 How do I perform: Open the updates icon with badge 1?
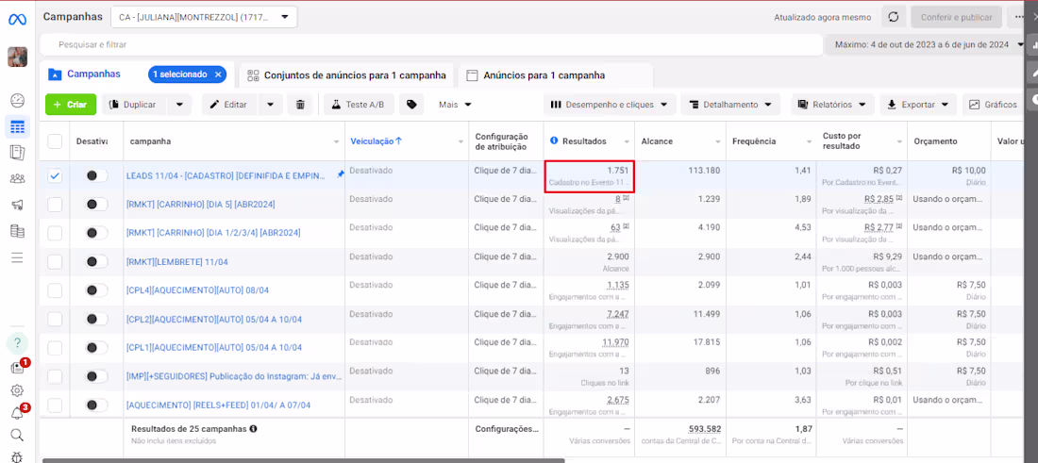pos(17,368)
